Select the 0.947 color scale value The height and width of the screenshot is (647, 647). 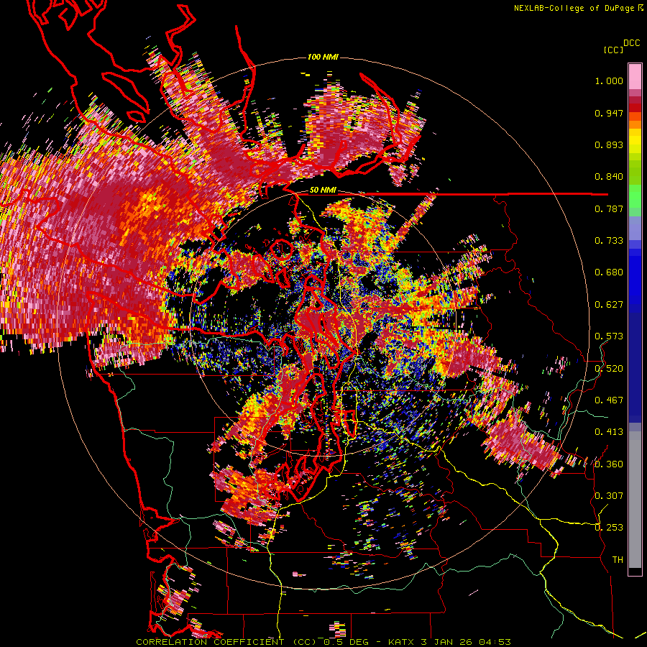(x=609, y=113)
